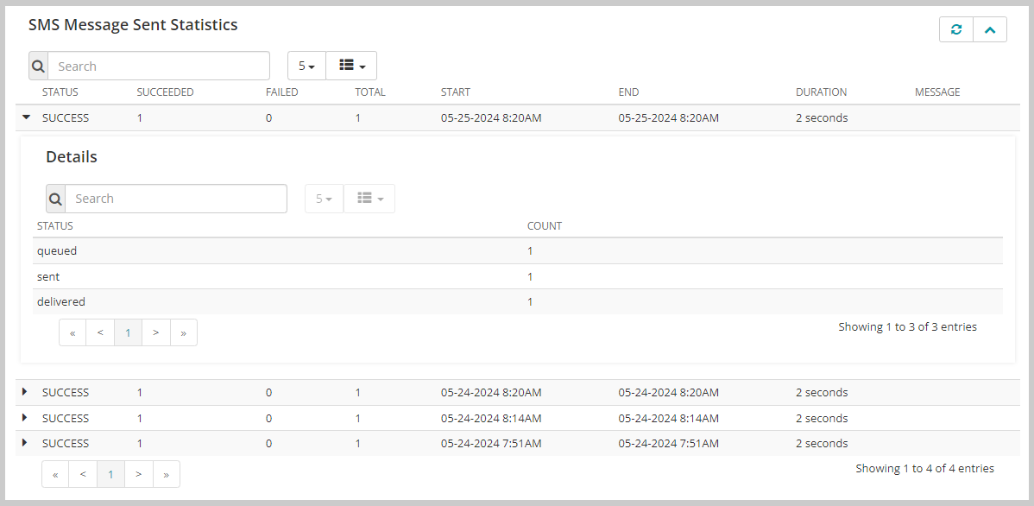
Task: Open the Details page size dropdown
Action: [324, 199]
